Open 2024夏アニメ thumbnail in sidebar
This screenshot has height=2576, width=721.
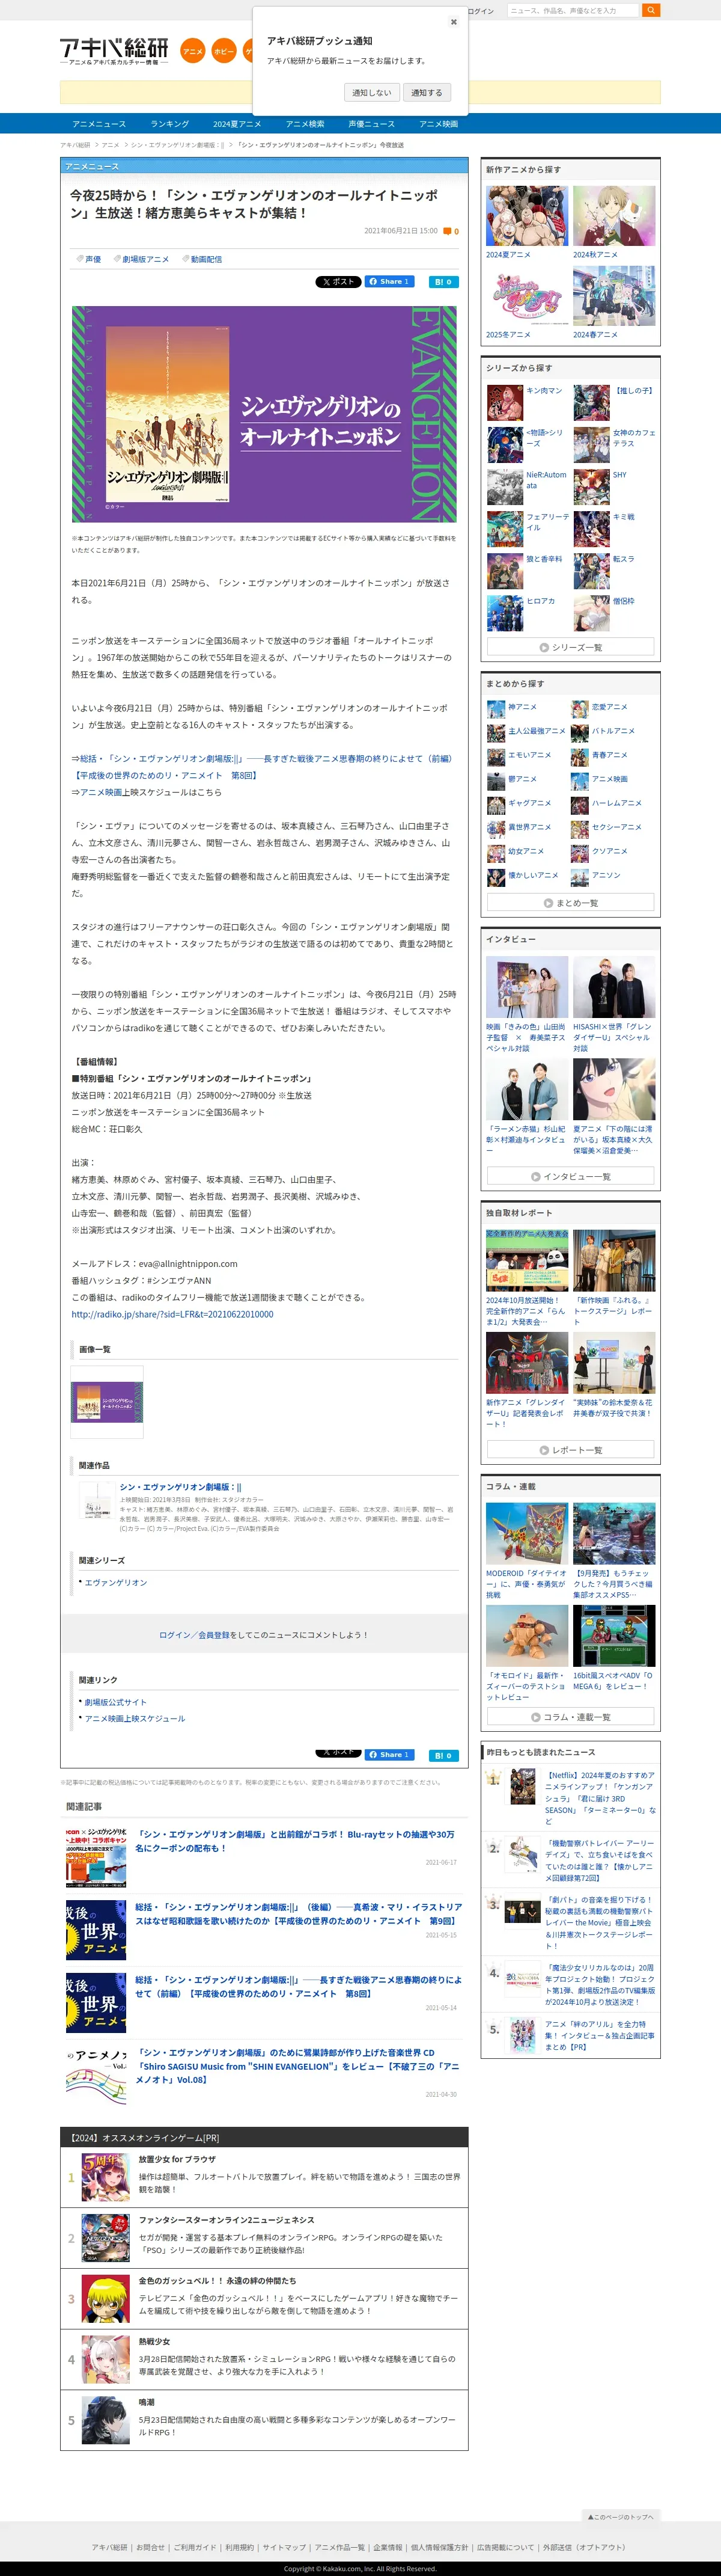pos(526,215)
